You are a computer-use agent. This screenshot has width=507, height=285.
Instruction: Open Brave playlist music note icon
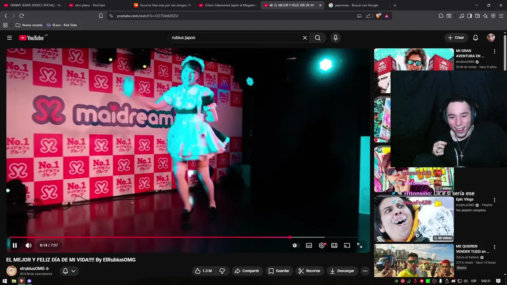(x=461, y=16)
